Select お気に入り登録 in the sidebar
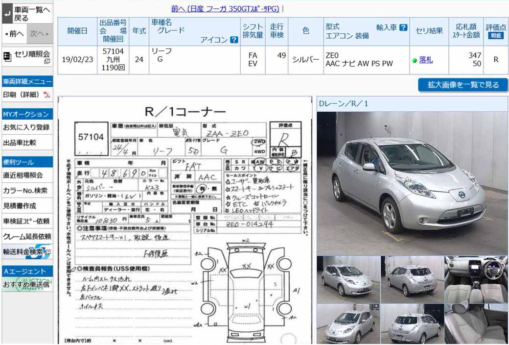This screenshot has width=509, height=345. click(x=27, y=127)
